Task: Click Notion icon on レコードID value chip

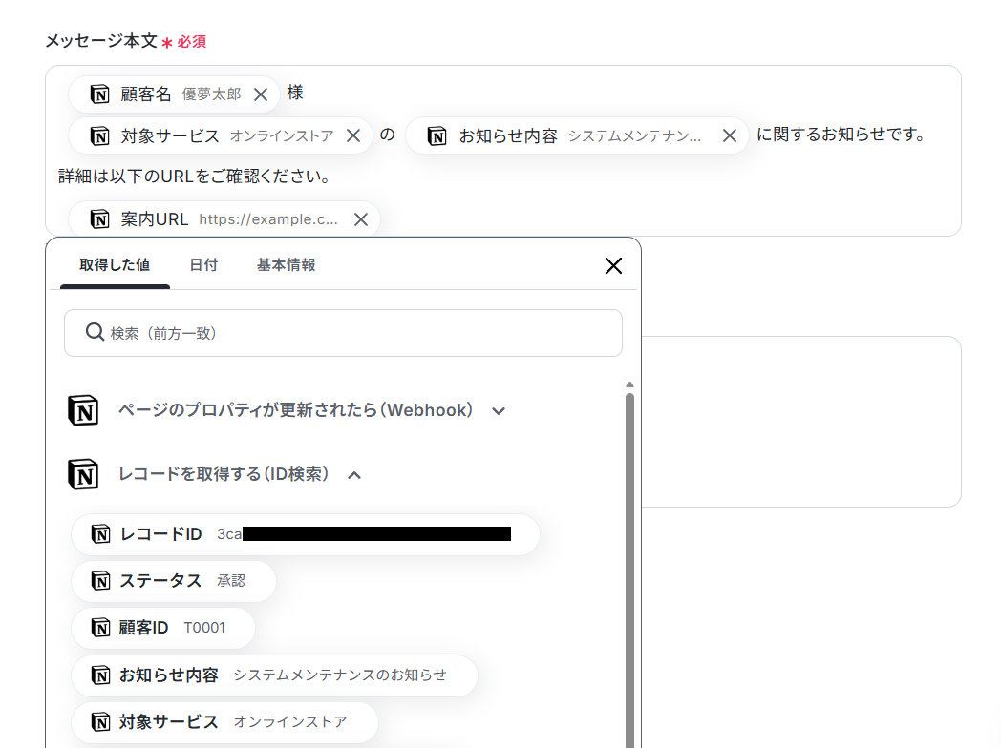Action: point(100,533)
